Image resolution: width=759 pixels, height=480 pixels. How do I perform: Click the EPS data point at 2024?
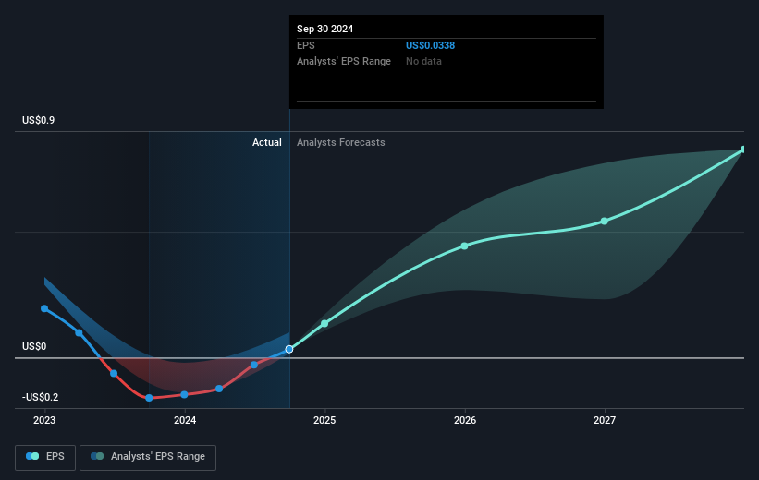coord(184,394)
